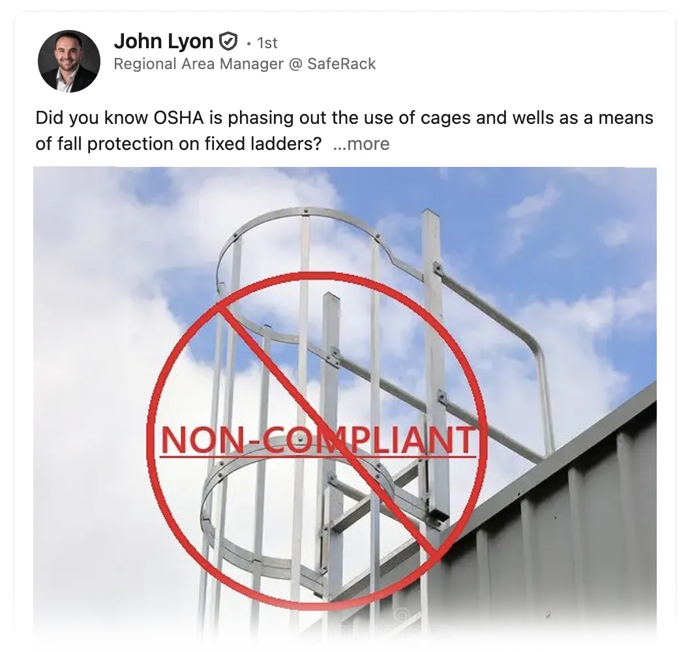Click the post text about OSHA cages
The image size is (690, 652).
[344, 130]
